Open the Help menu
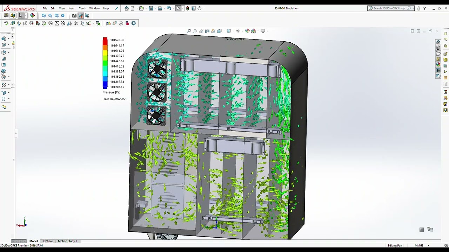Screen dimensions: 449x252 point(106,8)
